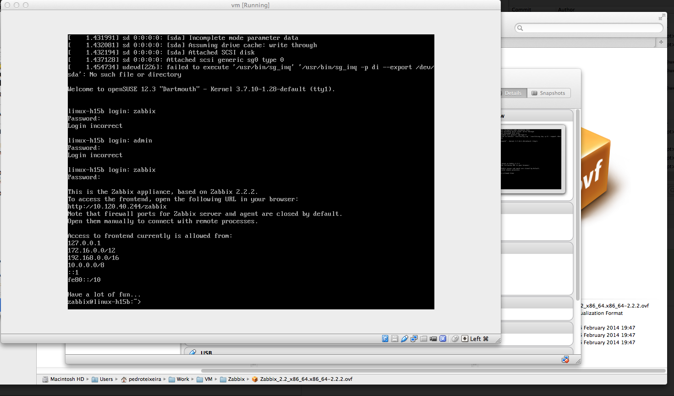Click the first February 2014 19:47 date
This screenshot has height=396, width=674.
608,328
